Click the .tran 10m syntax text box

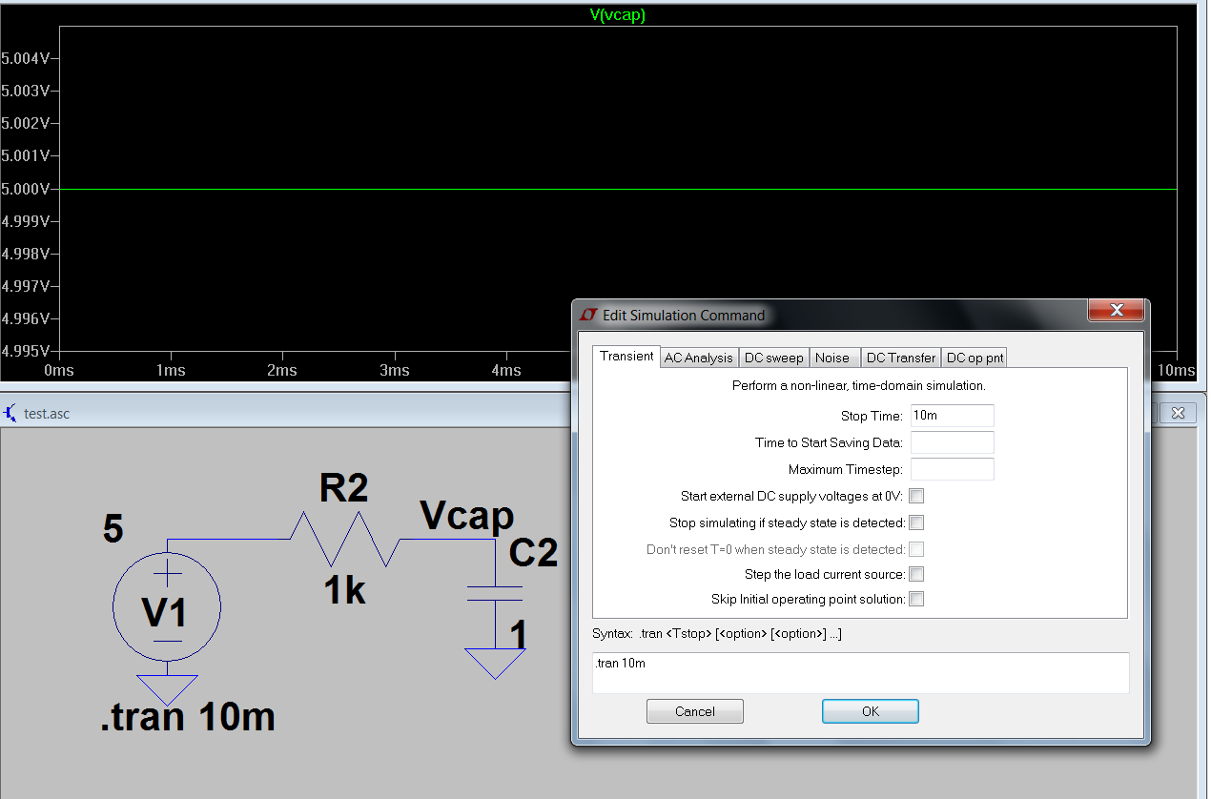[861, 673]
